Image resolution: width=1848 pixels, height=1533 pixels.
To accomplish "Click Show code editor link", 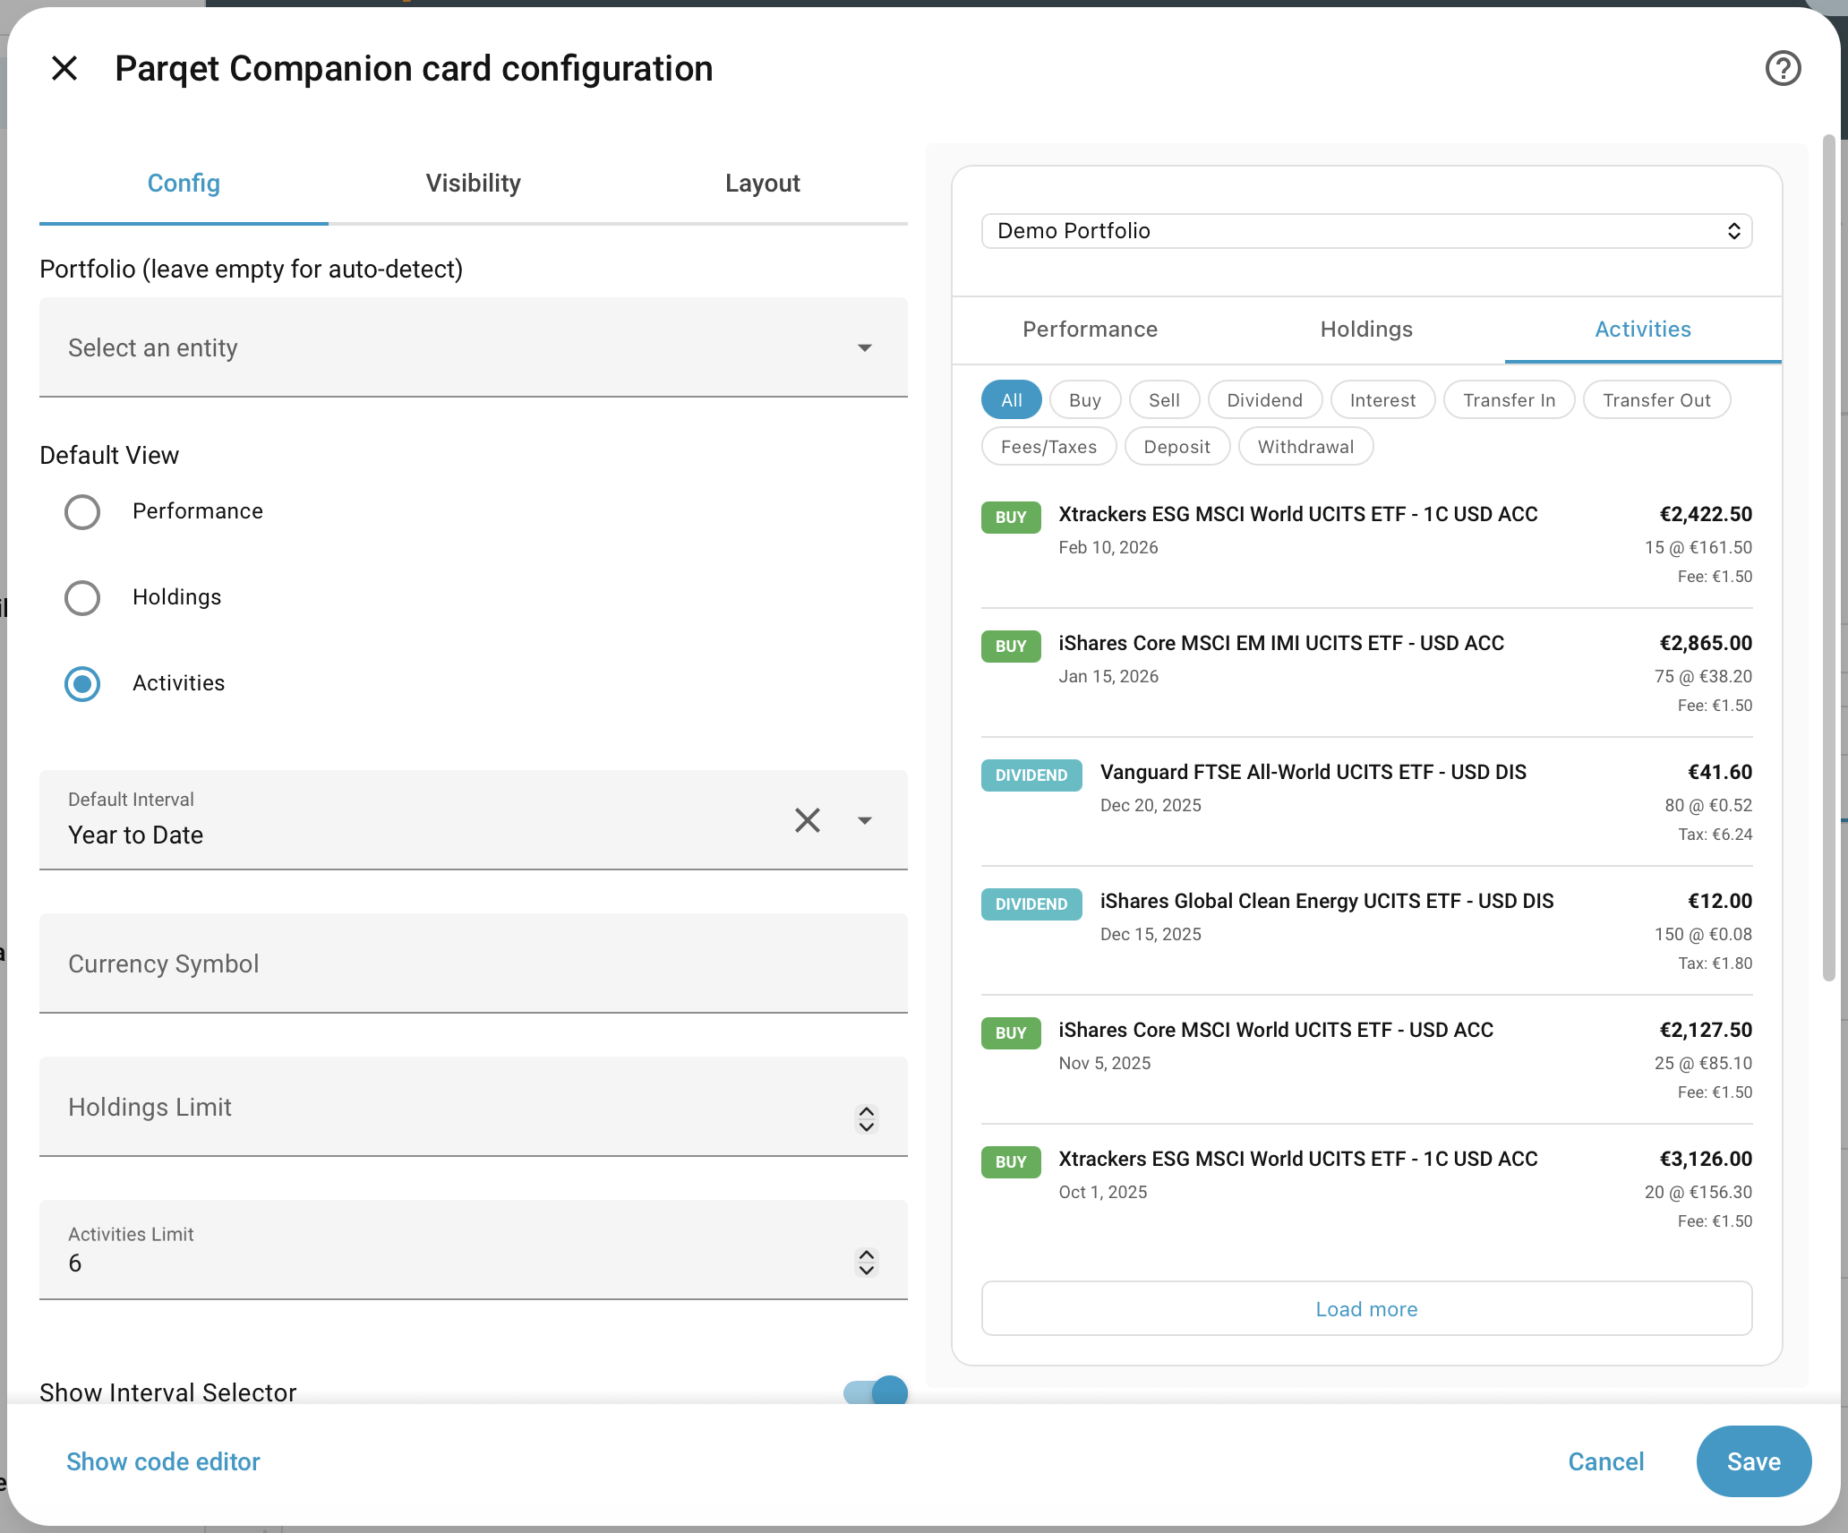I will (163, 1461).
